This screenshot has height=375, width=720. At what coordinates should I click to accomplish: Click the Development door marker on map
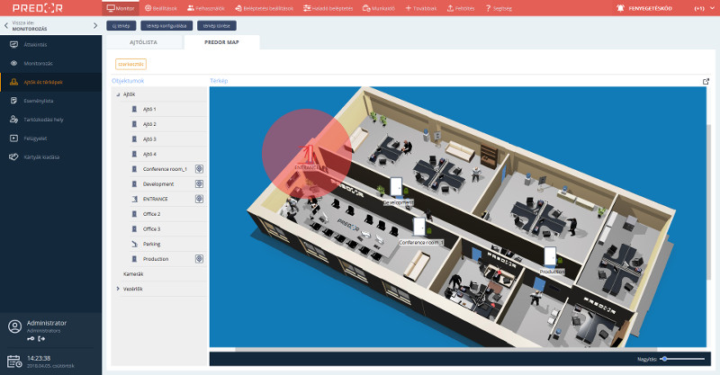click(x=396, y=187)
